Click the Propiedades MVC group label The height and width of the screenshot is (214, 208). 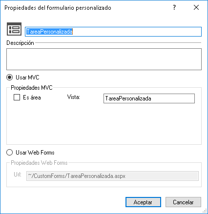tap(32, 88)
